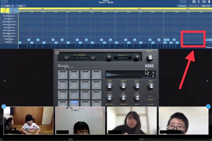
Task: Click the Kick DnB 1 note at beat 1.1
Action: (x=20, y=43)
